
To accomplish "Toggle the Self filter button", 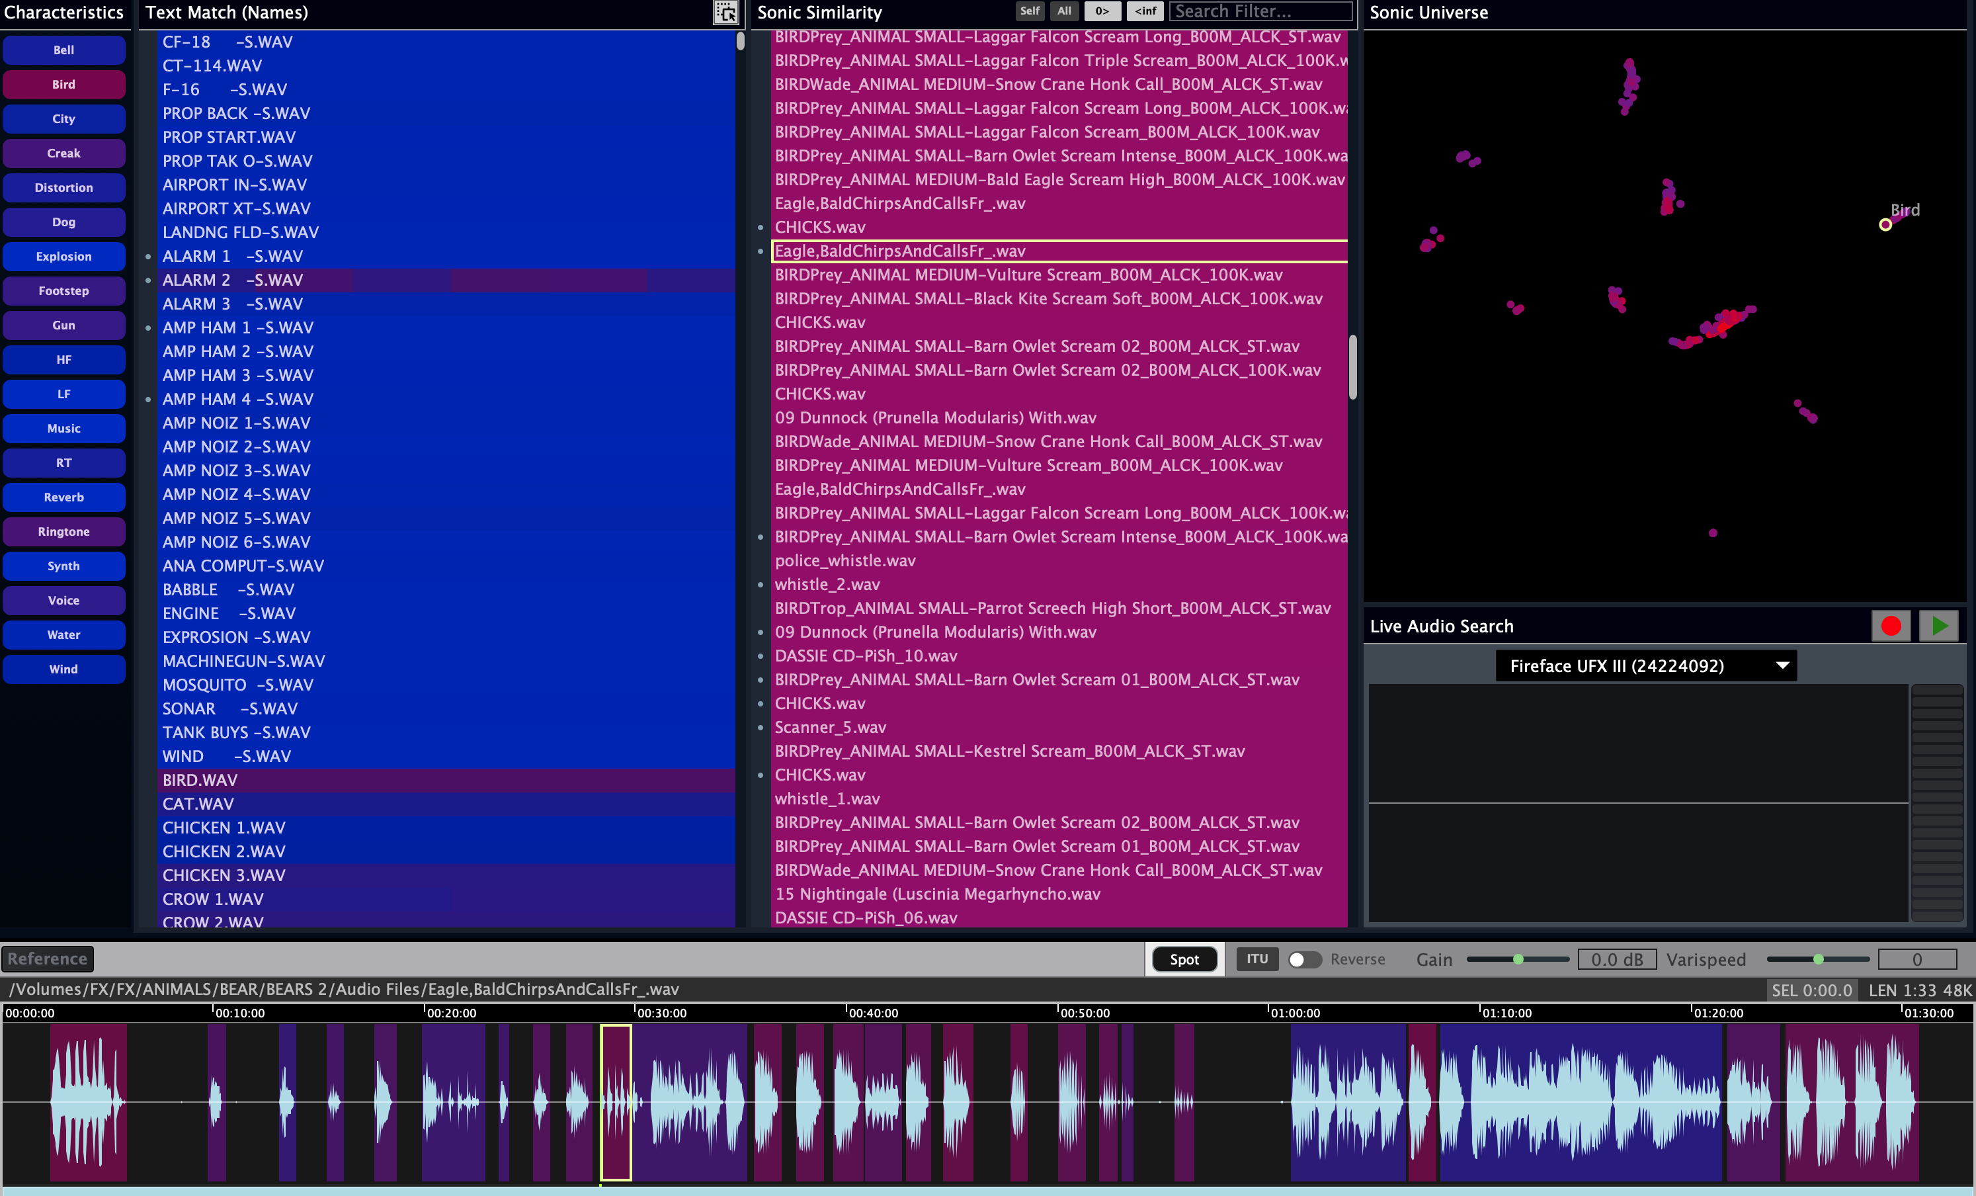I will point(1030,11).
